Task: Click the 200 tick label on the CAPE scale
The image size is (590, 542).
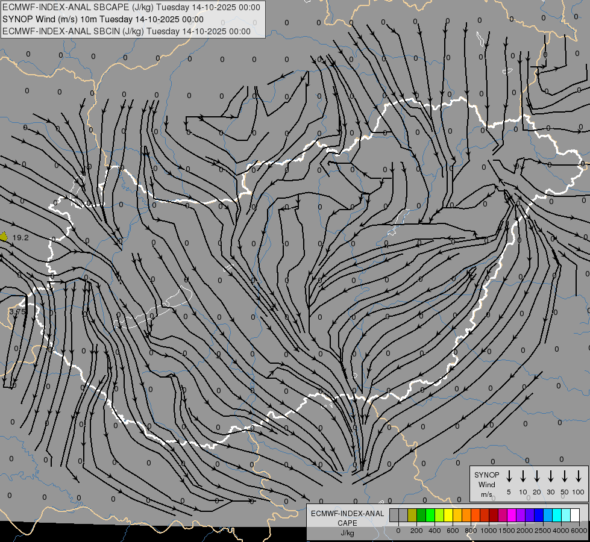Action: pos(416,531)
